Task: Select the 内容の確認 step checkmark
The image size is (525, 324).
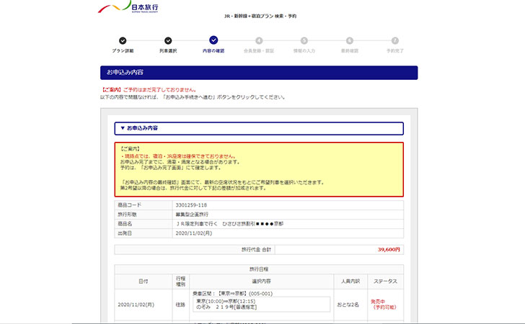Action: click(213, 40)
